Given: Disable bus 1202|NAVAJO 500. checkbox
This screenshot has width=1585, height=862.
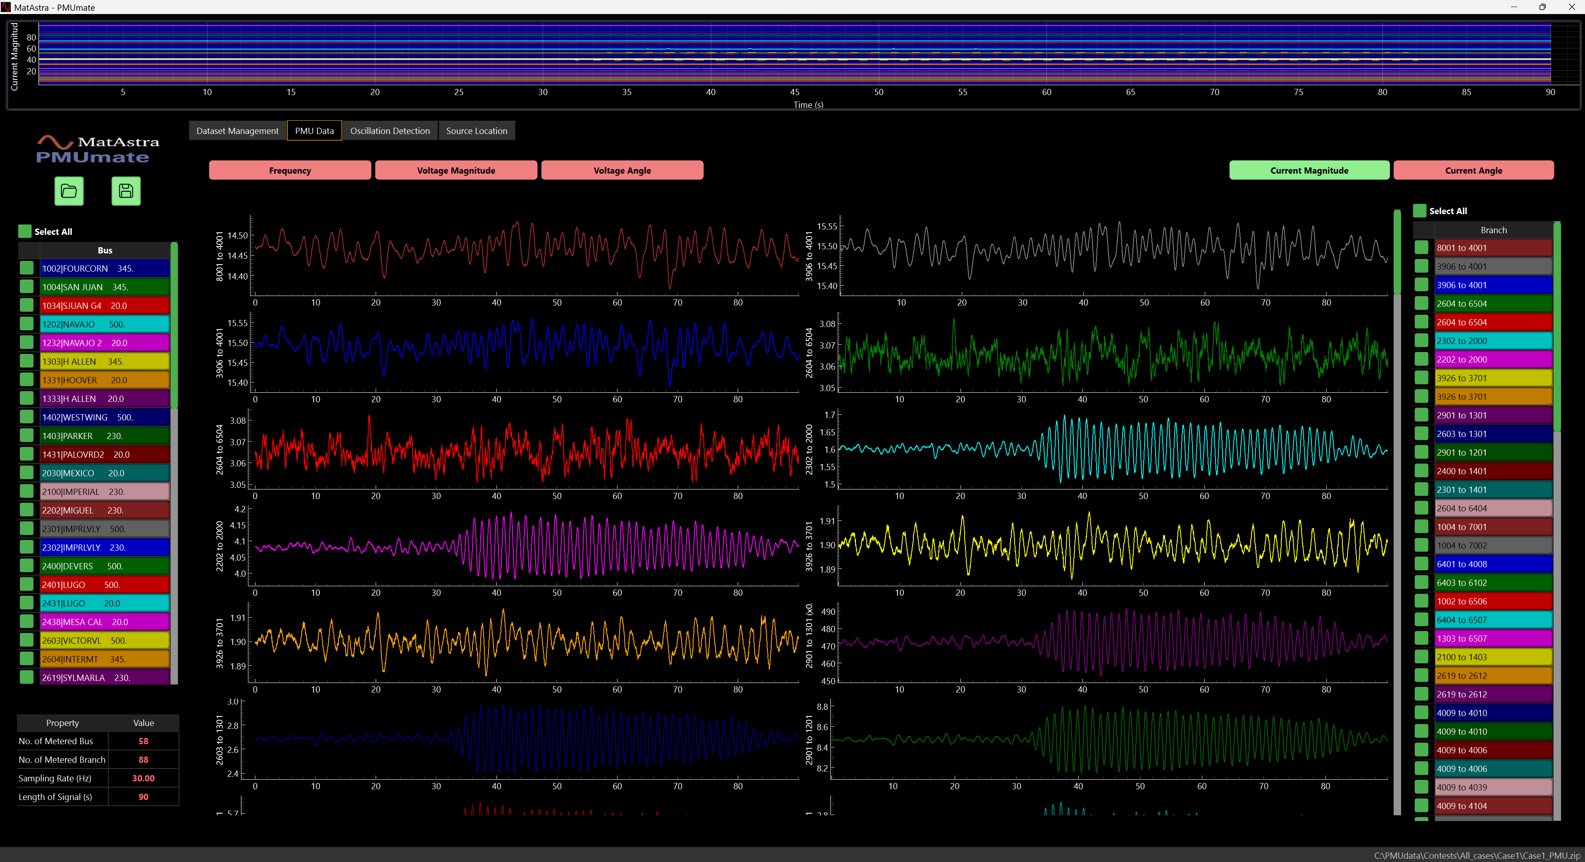Looking at the screenshot, I should [x=26, y=324].
